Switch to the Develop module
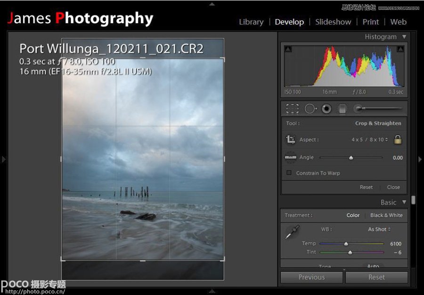This screenshot has height=295, width=424. [x=289, y=22]
